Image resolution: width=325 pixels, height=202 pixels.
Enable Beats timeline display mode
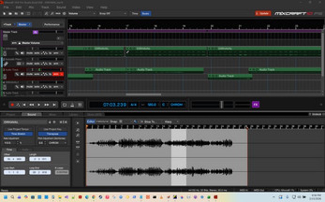pyautogui.click(x=145, y=14)
